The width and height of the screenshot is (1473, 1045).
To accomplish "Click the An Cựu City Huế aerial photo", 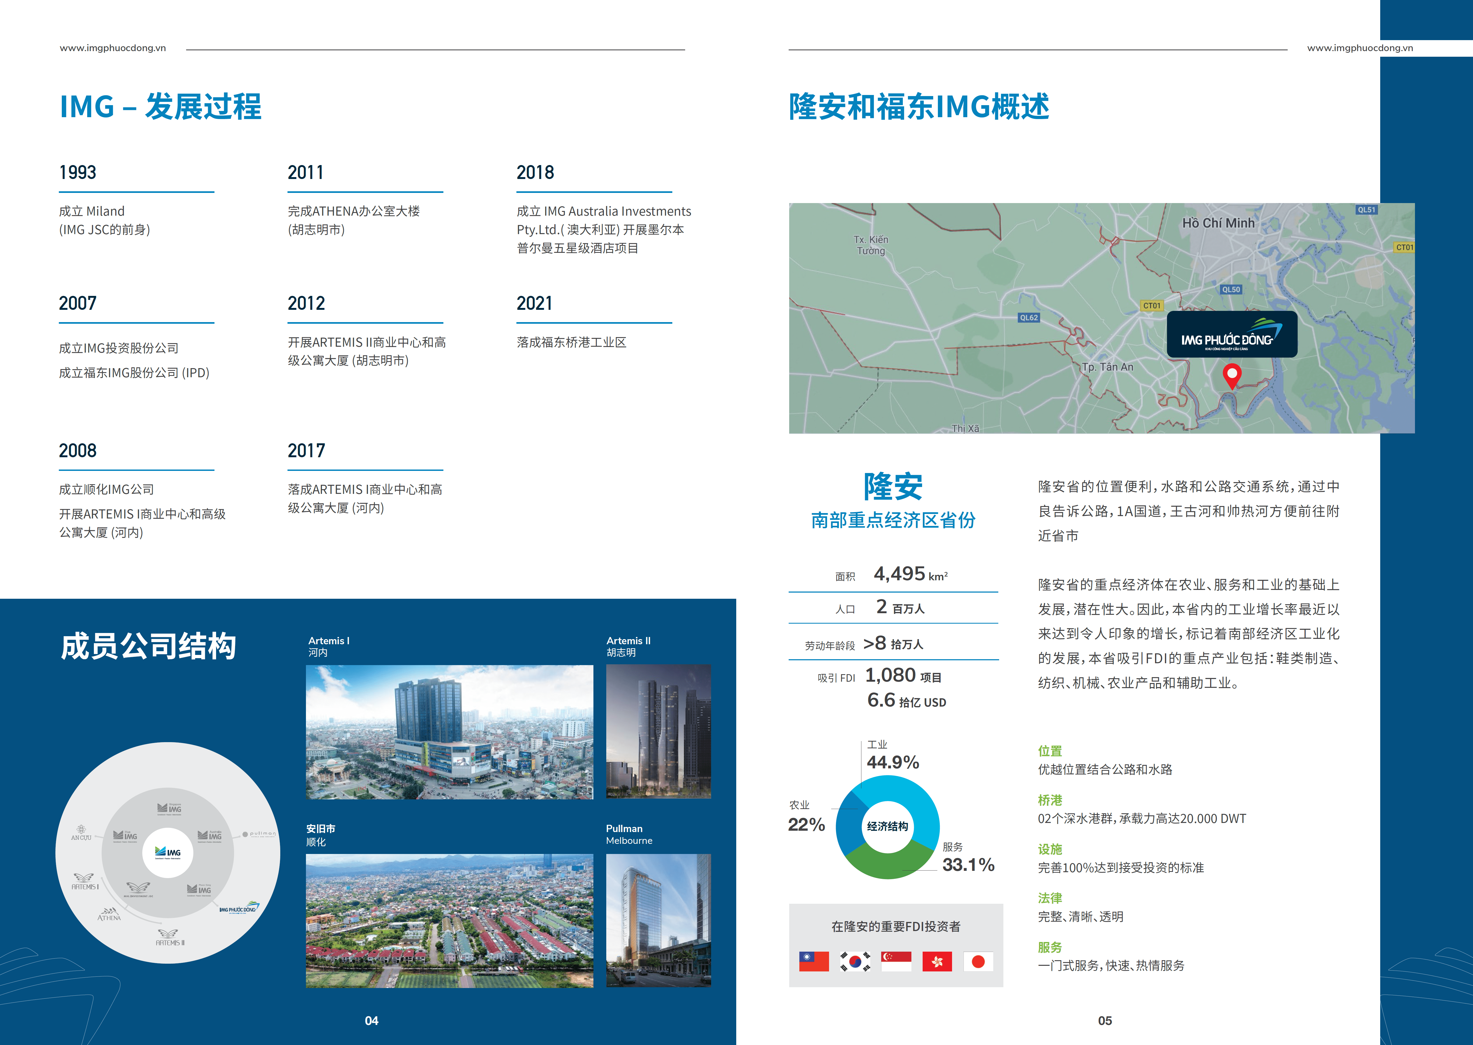I will [450, 921].
